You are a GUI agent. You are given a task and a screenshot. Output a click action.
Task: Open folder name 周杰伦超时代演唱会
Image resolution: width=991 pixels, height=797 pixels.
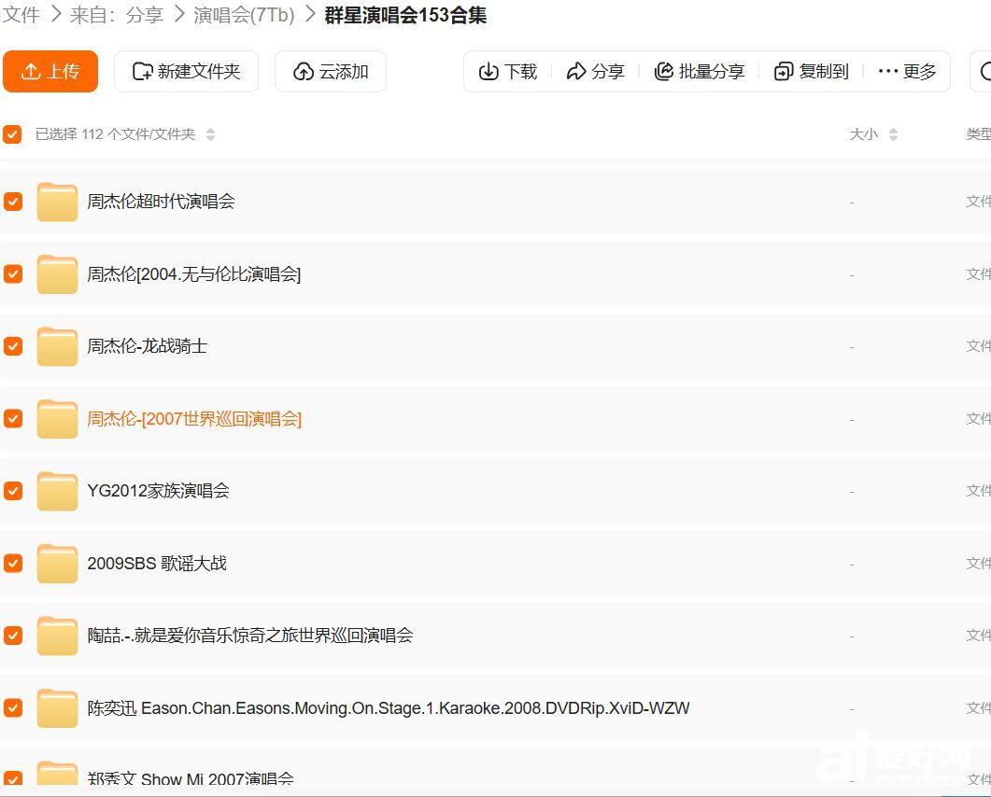pos(162,202)
